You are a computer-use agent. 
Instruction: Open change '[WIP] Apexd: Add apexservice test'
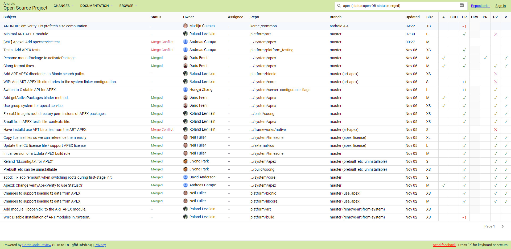32,42
